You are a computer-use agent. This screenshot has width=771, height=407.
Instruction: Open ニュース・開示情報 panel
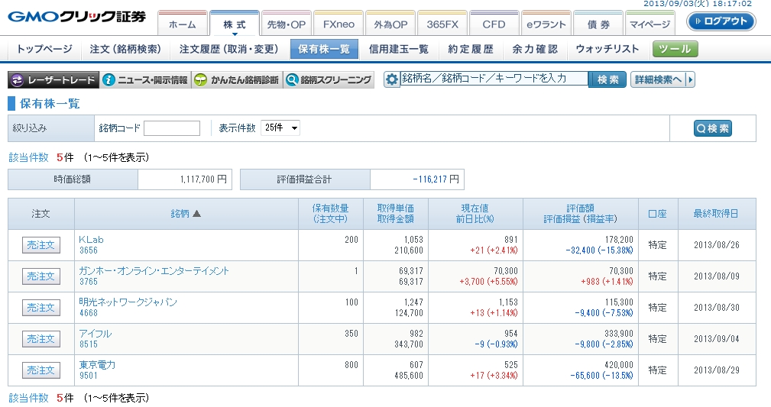coord(144,79)
